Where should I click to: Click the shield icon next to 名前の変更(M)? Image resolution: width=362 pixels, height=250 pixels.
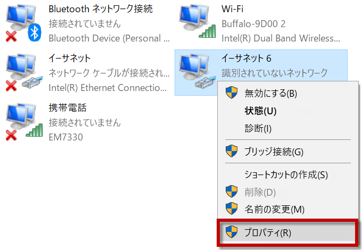(232, 209)
